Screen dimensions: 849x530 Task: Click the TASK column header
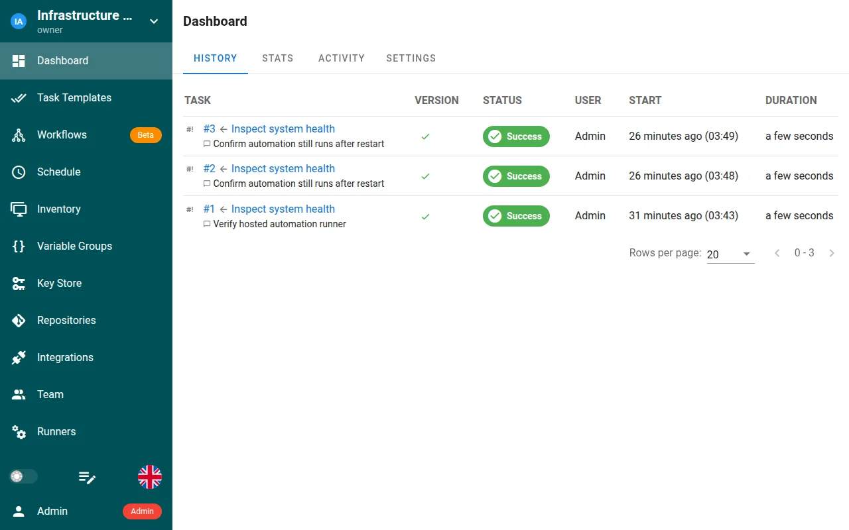(198, 101)
